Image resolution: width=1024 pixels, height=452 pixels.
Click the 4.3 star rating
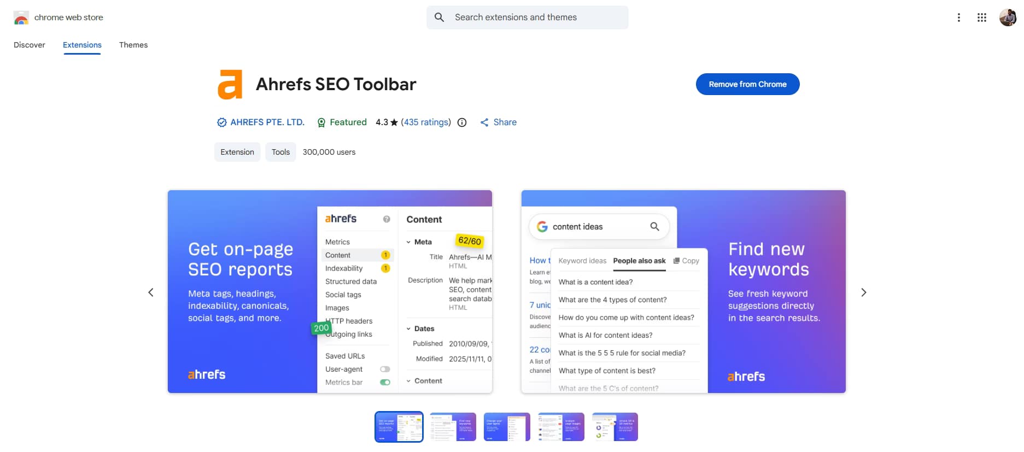pos(387,122)
